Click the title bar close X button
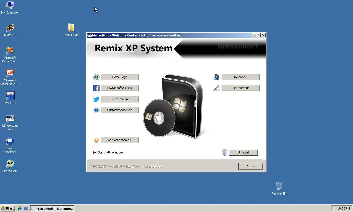353x212 pixels. (x=263, y=35)
